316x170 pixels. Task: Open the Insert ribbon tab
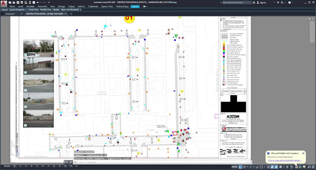pyautogui.click(x=20, y=7)
